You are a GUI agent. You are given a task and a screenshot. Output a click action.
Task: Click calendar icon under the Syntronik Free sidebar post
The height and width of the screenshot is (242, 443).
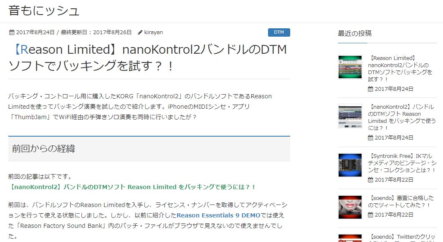(x=370, y=180)
